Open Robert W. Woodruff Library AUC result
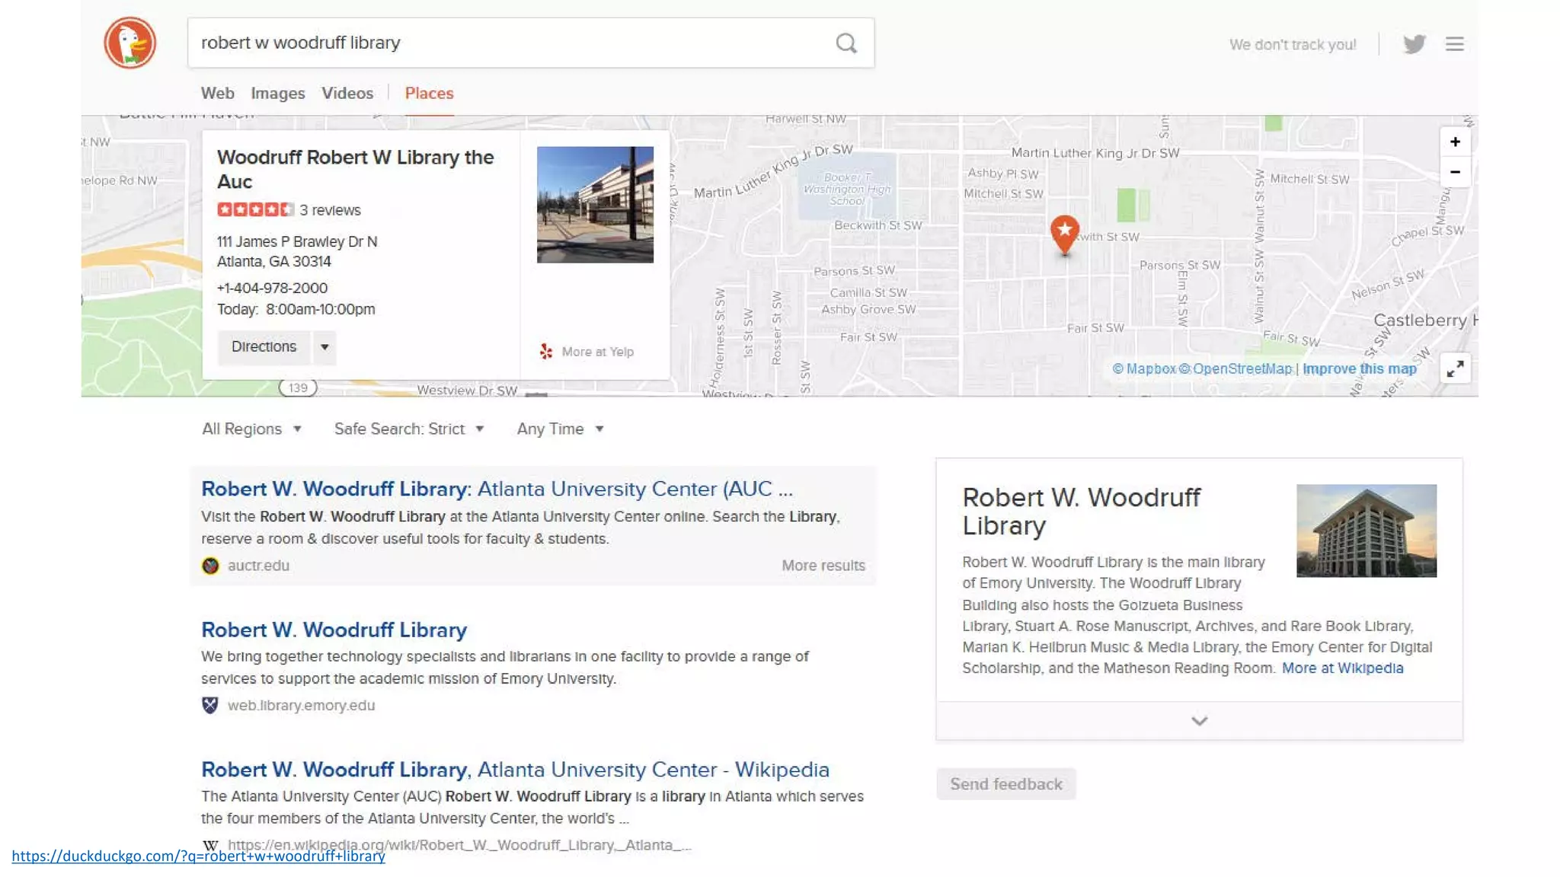This screenshot has width=1560, height=877. pyautogui.click(x=497, y=489)
